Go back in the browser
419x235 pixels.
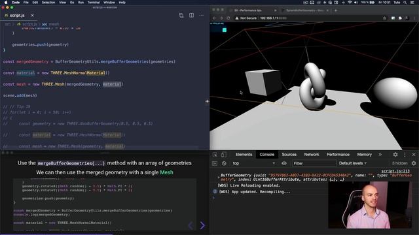[x=214, y=18]
